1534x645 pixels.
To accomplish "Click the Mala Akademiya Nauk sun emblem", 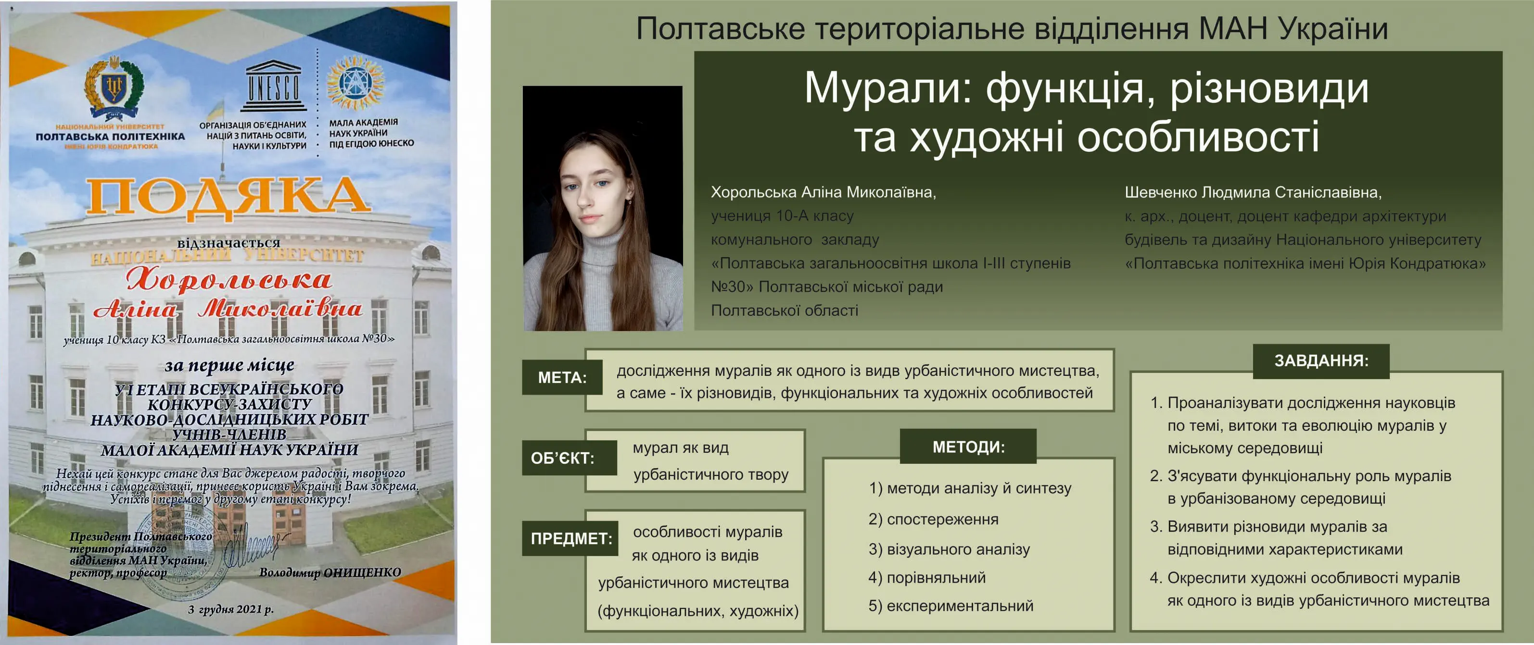I will [x=356, y=83].
